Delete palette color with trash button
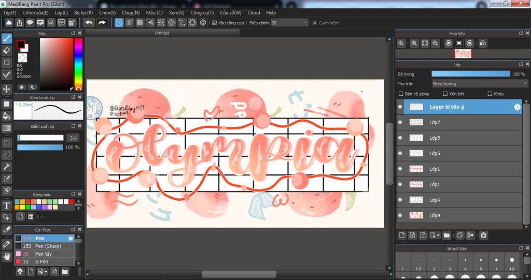531x280 pixels. coord(31,216)
